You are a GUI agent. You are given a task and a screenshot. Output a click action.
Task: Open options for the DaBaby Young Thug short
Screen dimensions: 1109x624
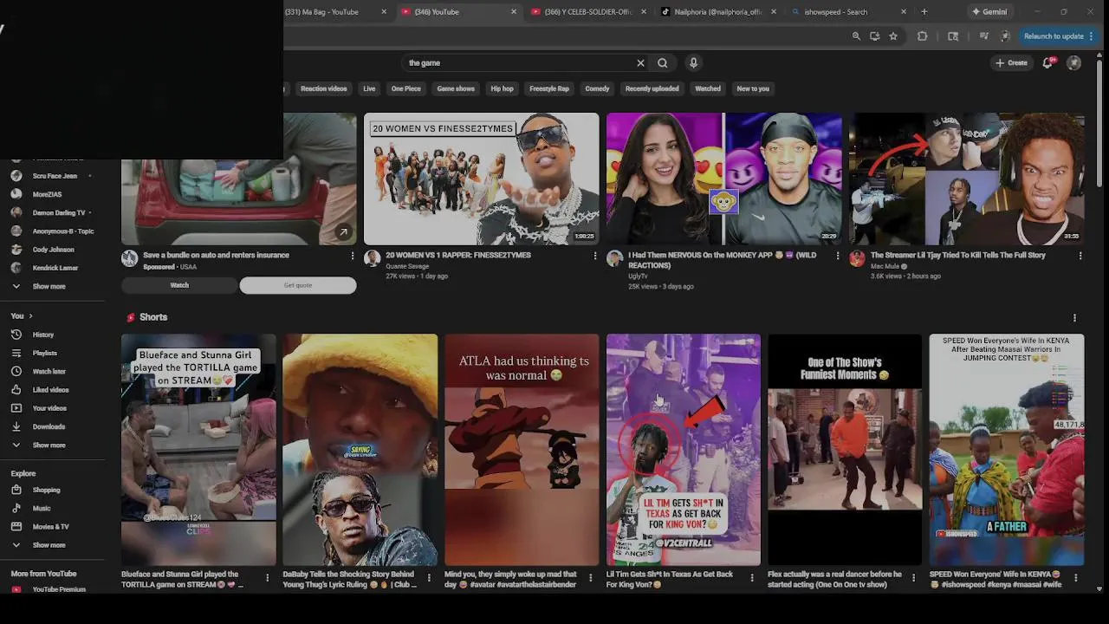click(x=428, y=577)
